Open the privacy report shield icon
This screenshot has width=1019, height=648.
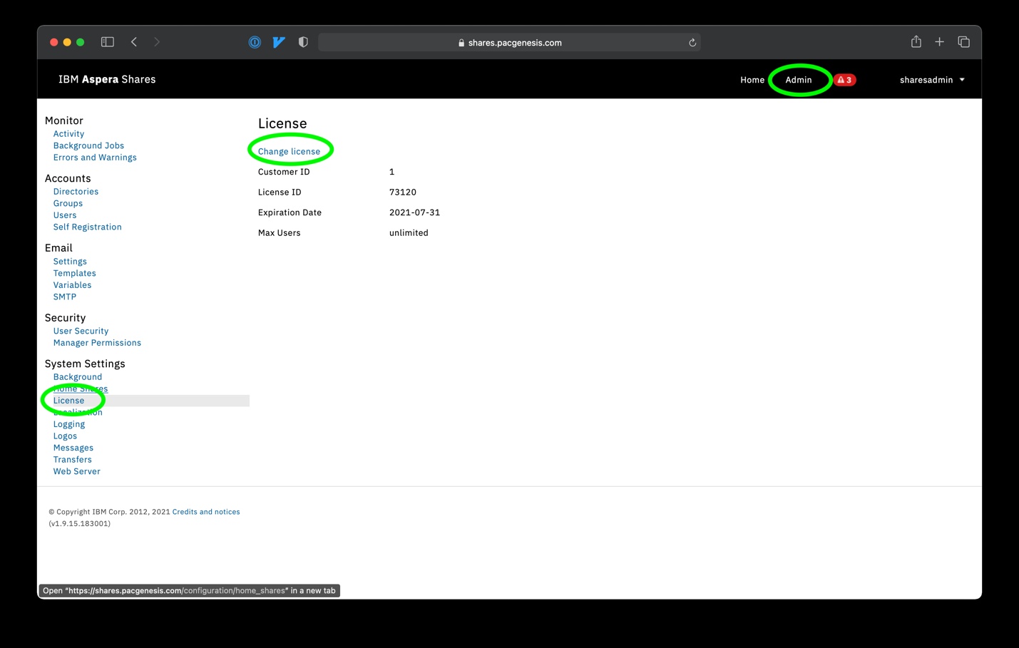tap(303, 42)
